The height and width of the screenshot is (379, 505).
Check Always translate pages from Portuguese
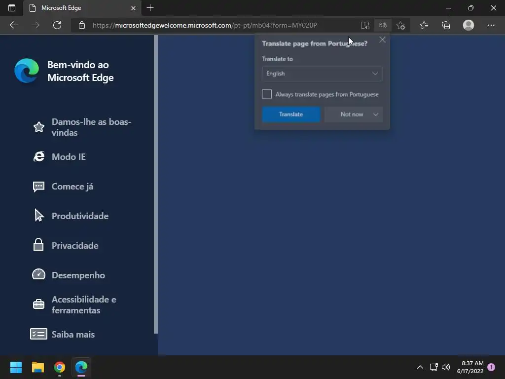[x=267, y=94]
